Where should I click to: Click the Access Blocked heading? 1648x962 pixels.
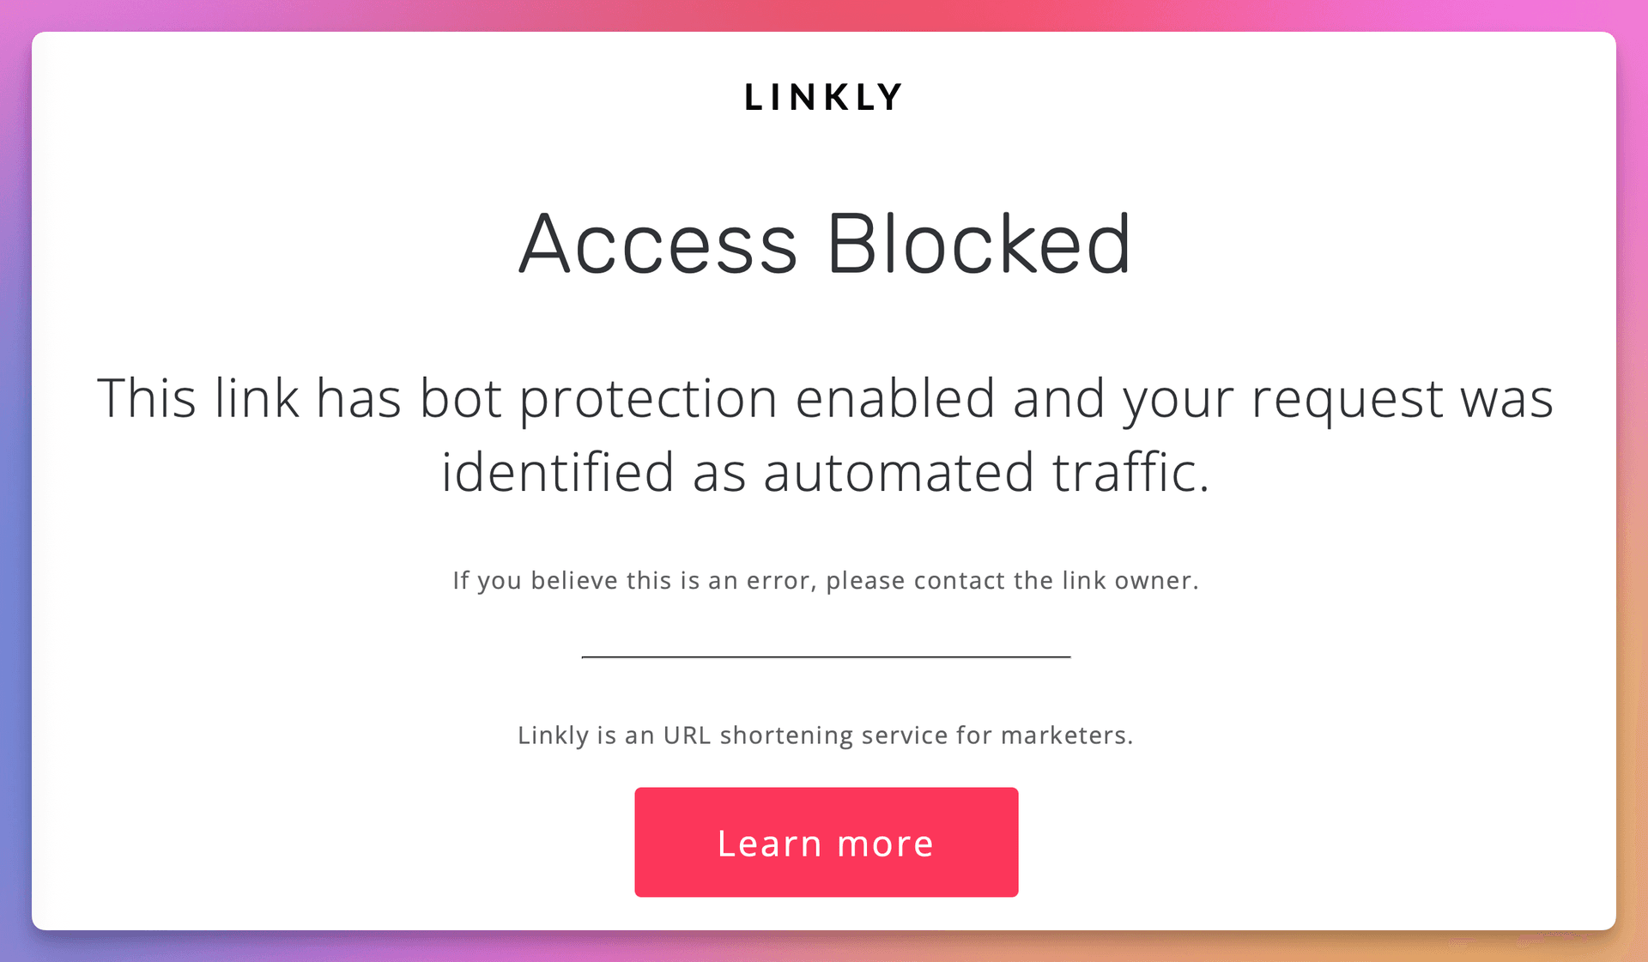point(824,245)
